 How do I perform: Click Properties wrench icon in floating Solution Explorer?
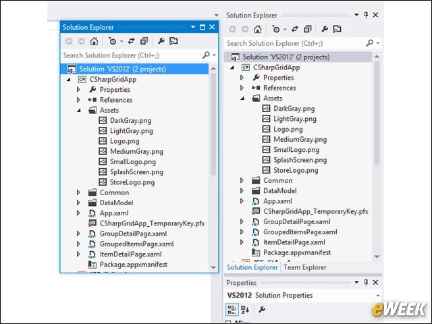[161, 41]
